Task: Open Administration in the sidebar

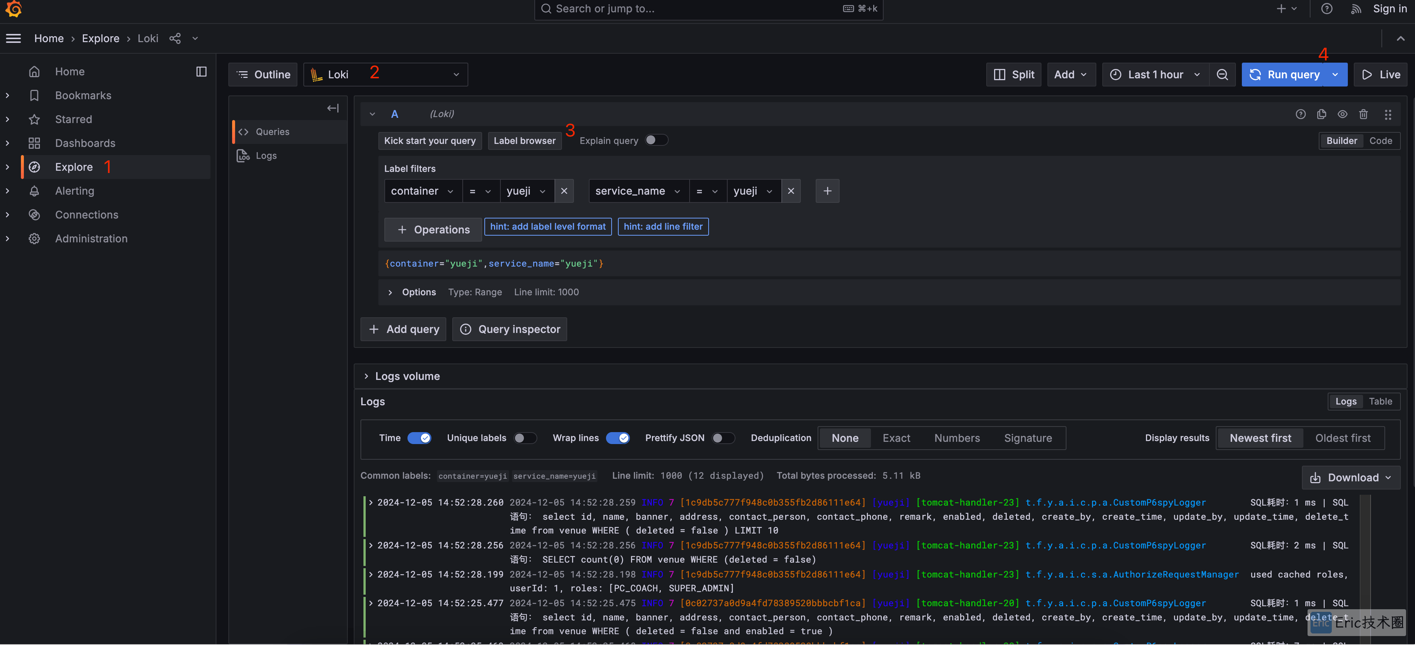Action: pos(91,239)
